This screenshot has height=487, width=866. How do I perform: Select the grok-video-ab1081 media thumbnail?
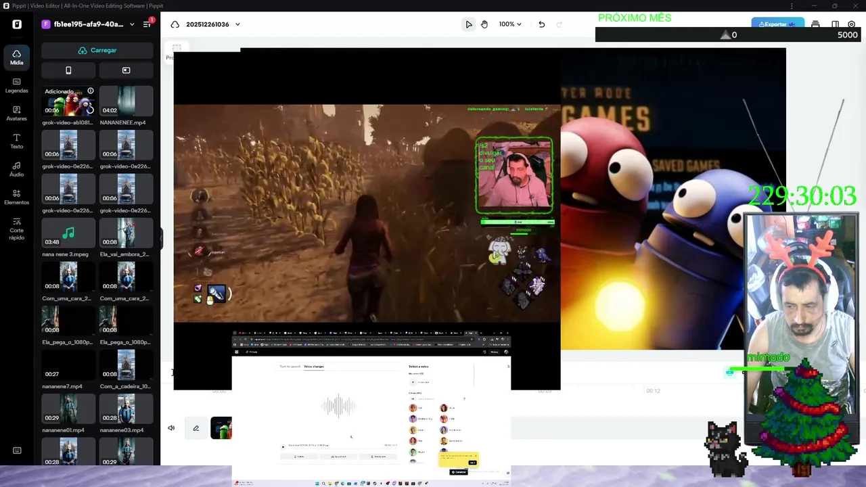68,101
